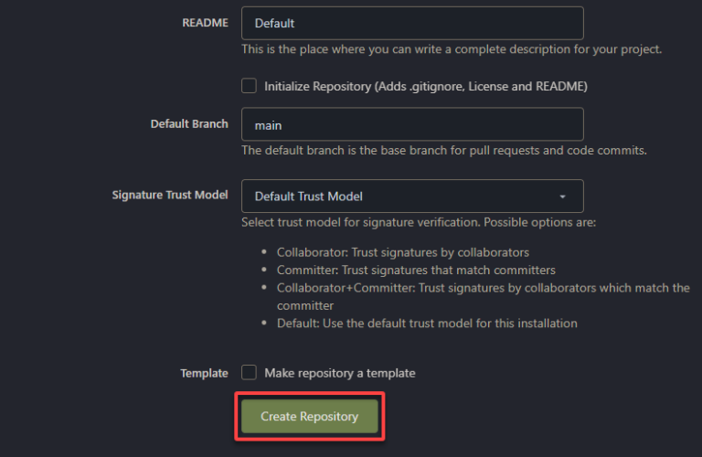This screenshot has width=702, height=457.
Task: Focus the Default Branch 'main' input field
Action: (x=412, y=124)
